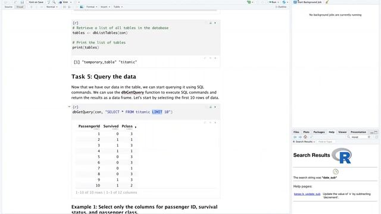Start a background job
The image size is (381, 214).
[x=307, y=2]
